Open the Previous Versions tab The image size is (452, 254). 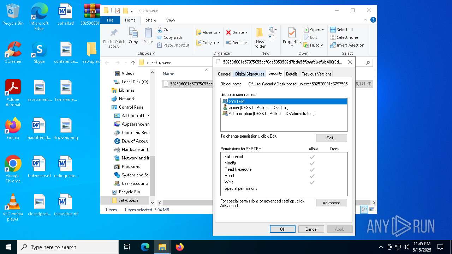pyautogui.click(x=316, y=74)
